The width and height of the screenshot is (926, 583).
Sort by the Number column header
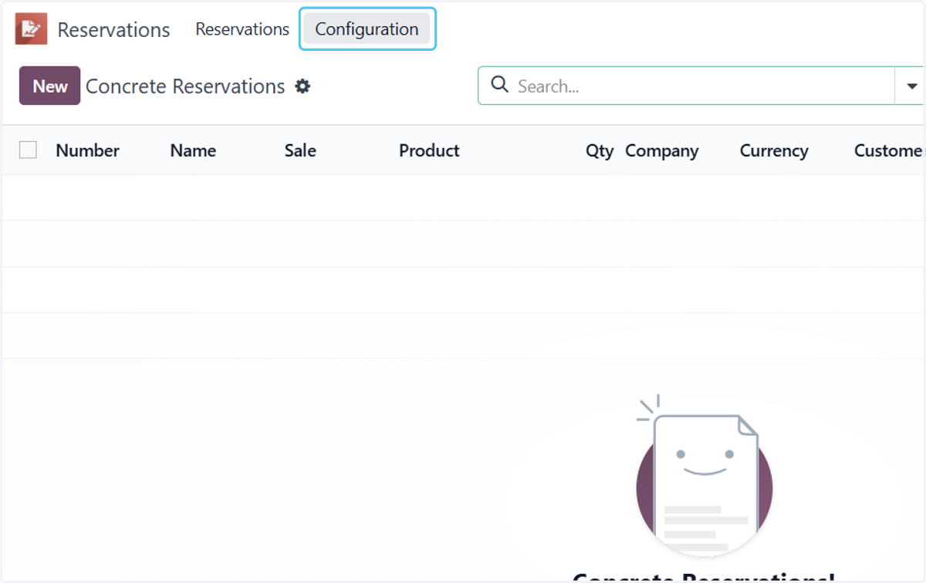(x=87, y=150)
